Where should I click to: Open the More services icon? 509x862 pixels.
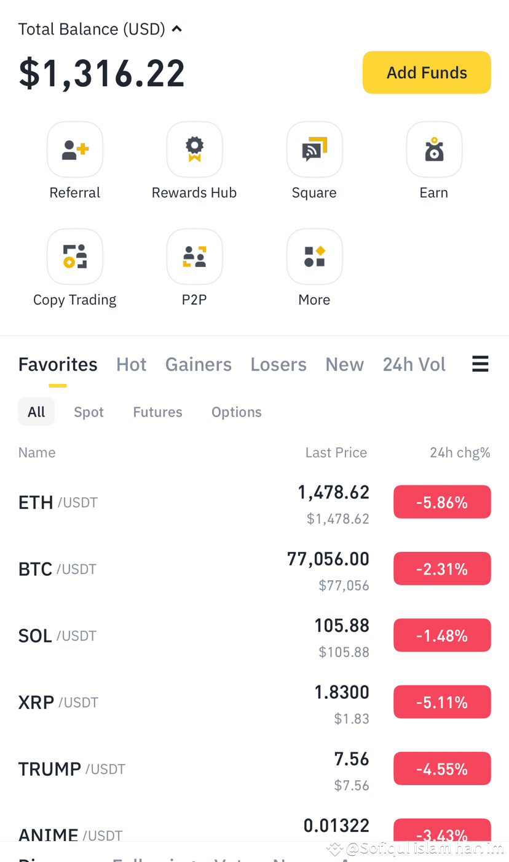pos(314,257)
